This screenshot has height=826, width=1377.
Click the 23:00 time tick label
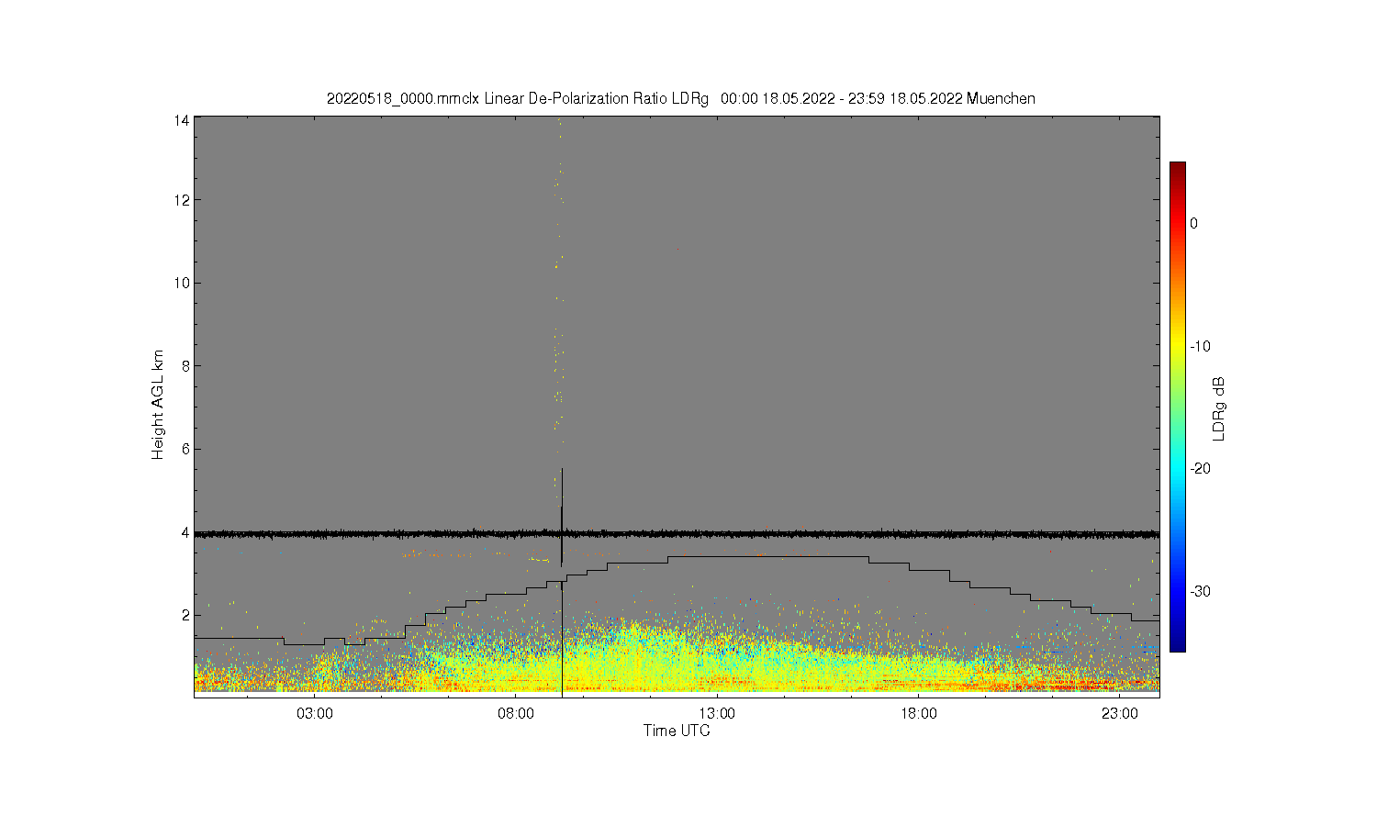coord(1119,714)
